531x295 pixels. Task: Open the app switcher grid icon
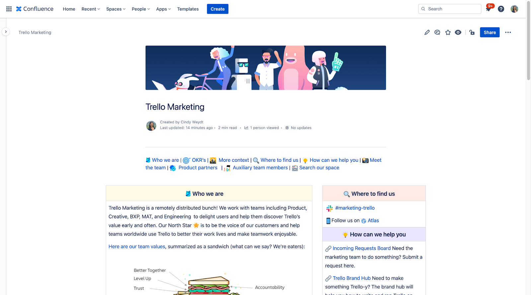tap(9, 9)
